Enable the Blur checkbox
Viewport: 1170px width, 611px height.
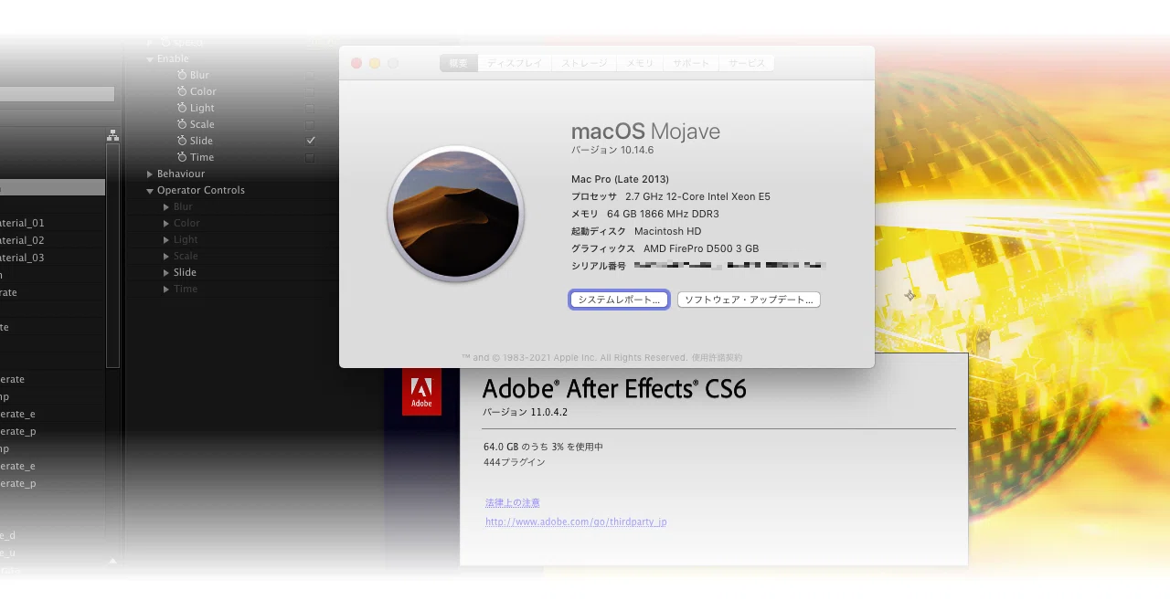click(310, 75)
